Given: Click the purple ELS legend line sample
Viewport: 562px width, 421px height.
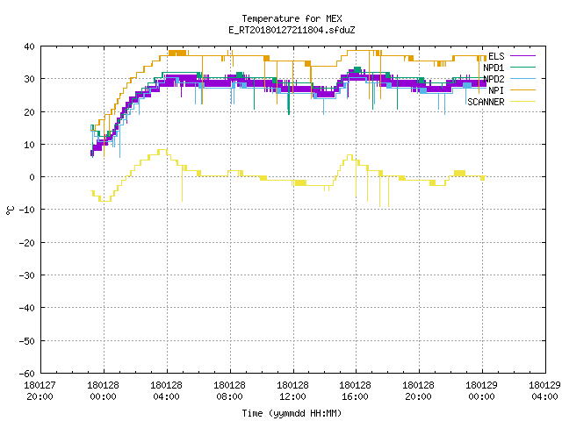Looking at the screenshot, I should [x=522, y=56].
